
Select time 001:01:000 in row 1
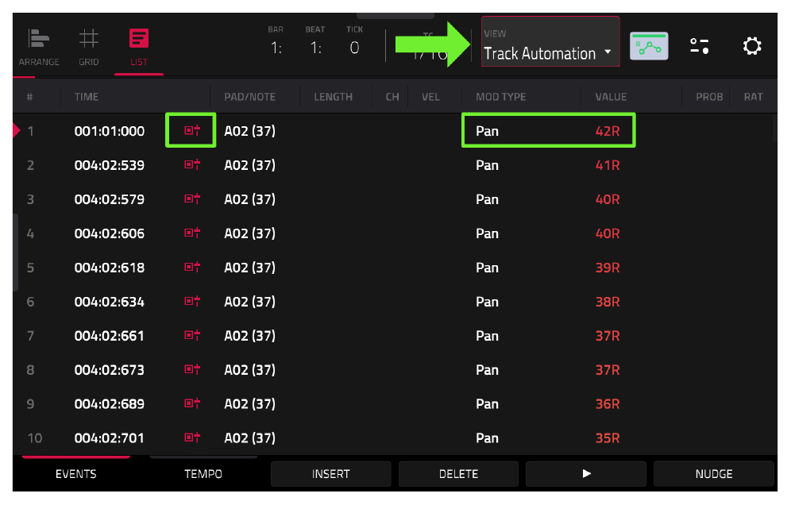point(110,131)
